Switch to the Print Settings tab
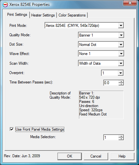The height and width of the screenshot is (165, 139). [17, 15]
